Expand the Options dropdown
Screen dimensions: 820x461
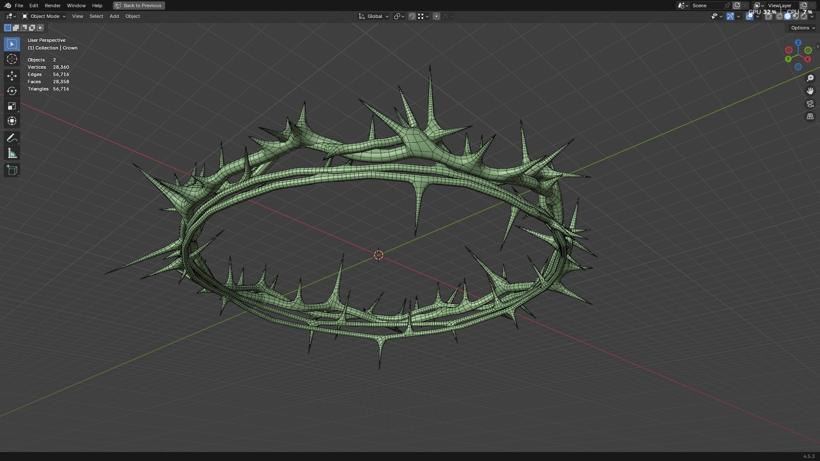tap(802, 28)
